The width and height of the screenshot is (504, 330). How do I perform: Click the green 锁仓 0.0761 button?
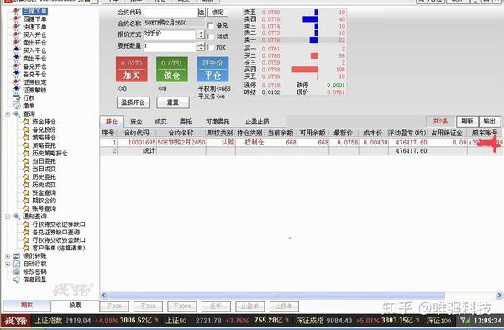coord(172,70)
